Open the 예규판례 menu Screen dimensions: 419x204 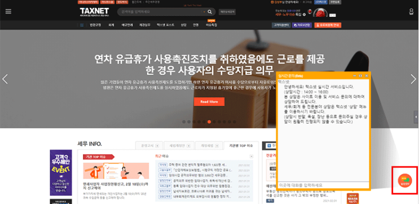point(127,25)
